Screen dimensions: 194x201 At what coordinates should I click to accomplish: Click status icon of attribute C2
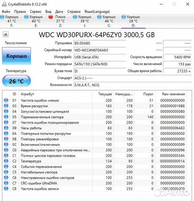6,161
